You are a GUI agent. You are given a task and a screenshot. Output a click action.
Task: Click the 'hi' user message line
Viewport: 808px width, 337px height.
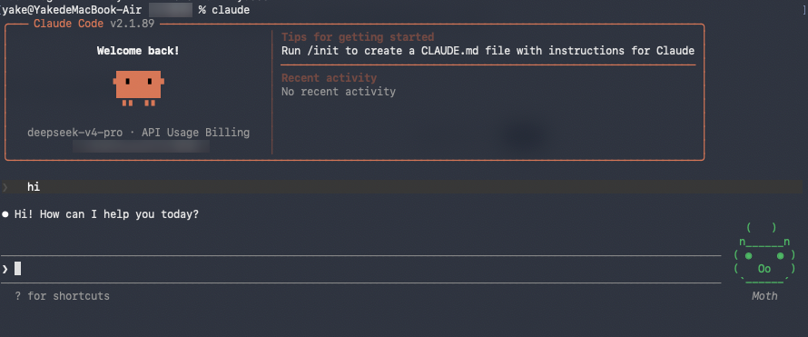point(404,187)
